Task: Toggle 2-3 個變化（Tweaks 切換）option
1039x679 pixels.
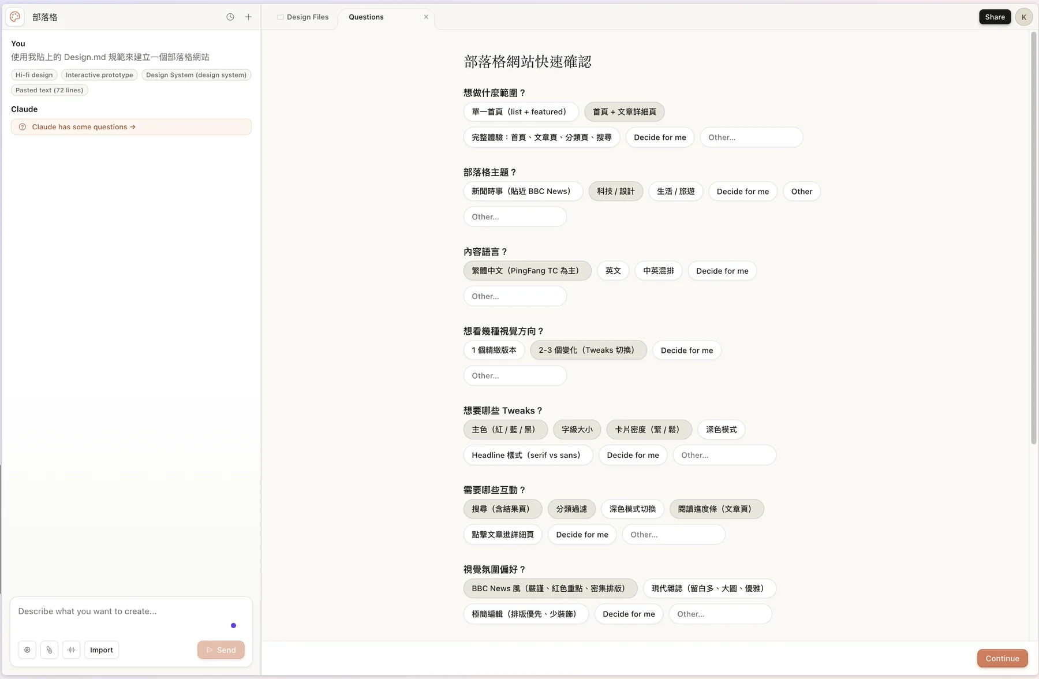Action: pyautogui.click(x=588, y=350)
